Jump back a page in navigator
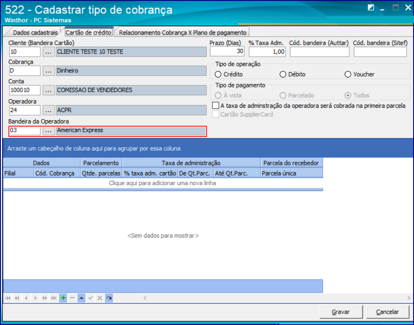This screenshot has height=325, width=414. 17,298
